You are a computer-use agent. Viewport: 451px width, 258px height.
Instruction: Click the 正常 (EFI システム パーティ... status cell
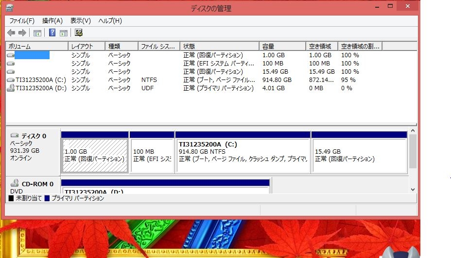tap(219, 64)
